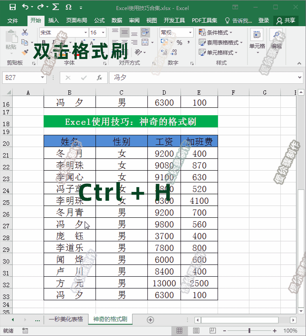Click the hidden sheets ellipsis button

pos(37,320)
